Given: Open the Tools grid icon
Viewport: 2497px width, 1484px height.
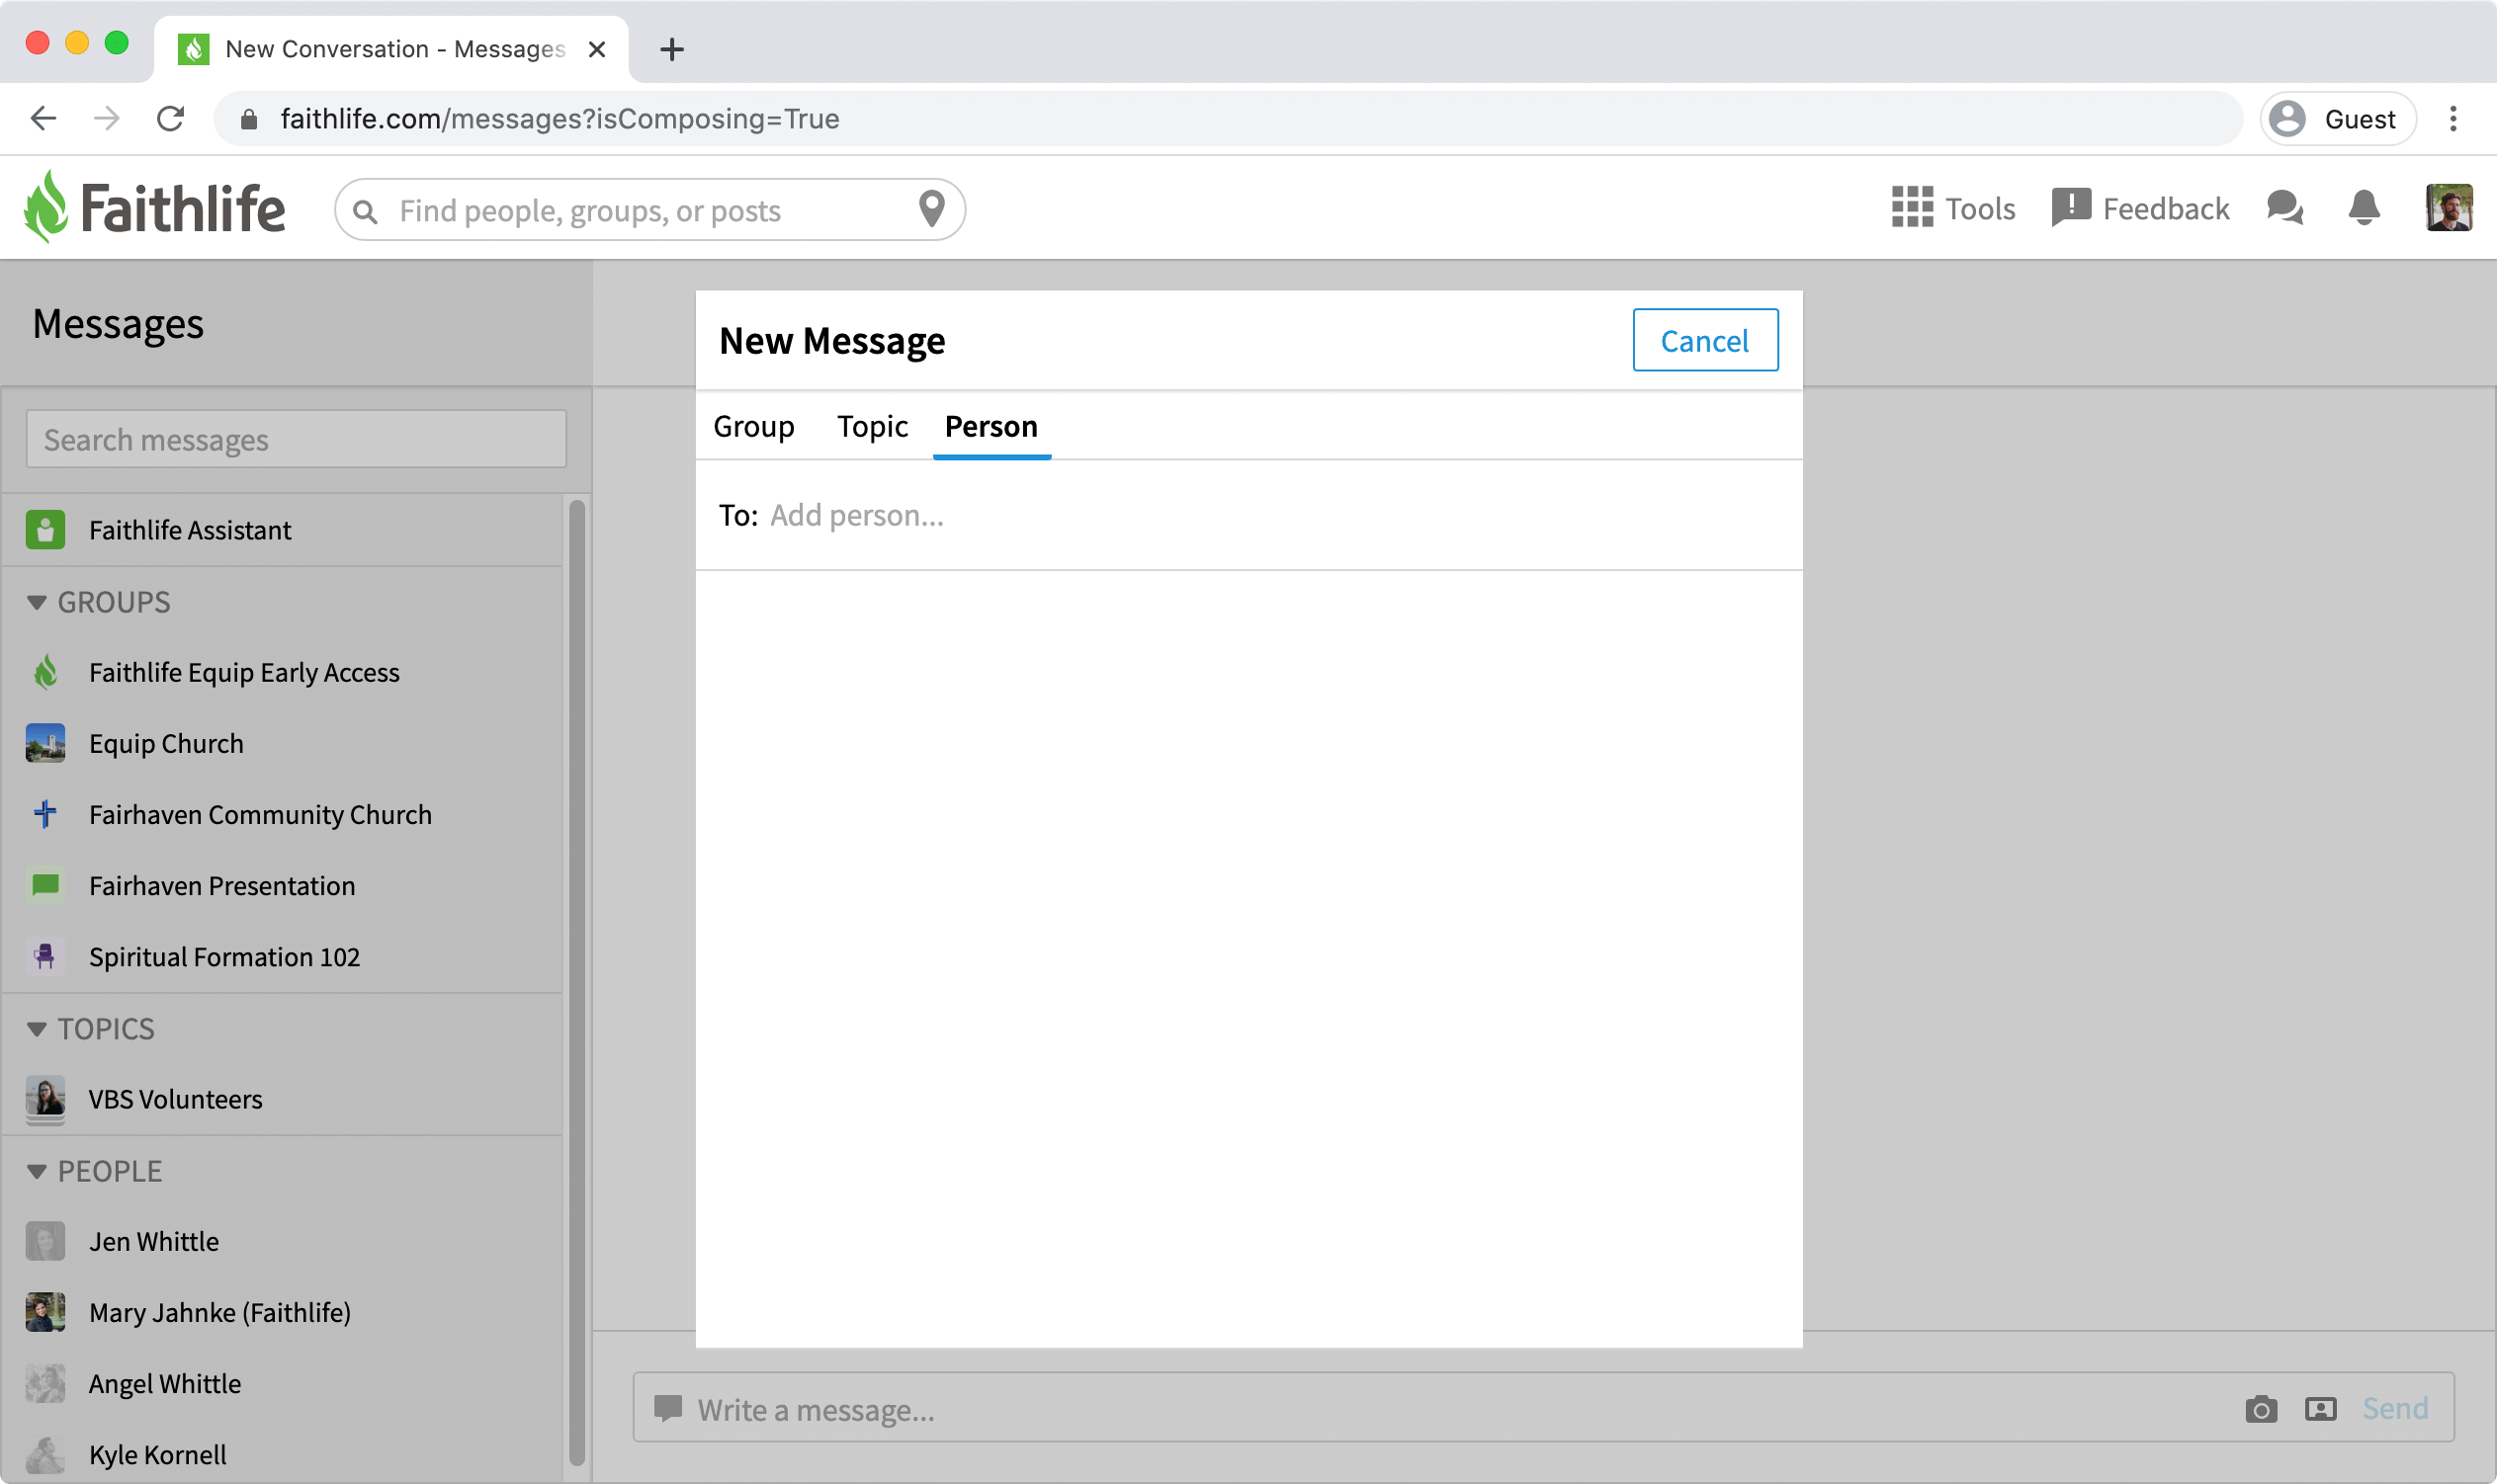Looking at the screenshot, I should coord(1911,208).
